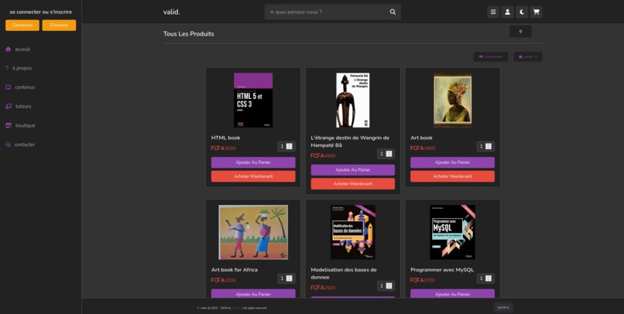The image size is (624, 314).
Task: Click the 'L'étrange destin de Wangrin' title
Action: tap(350, 142)
